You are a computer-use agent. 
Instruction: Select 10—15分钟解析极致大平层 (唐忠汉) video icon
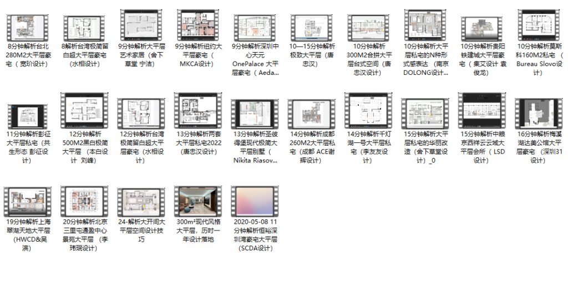point(311,26)
